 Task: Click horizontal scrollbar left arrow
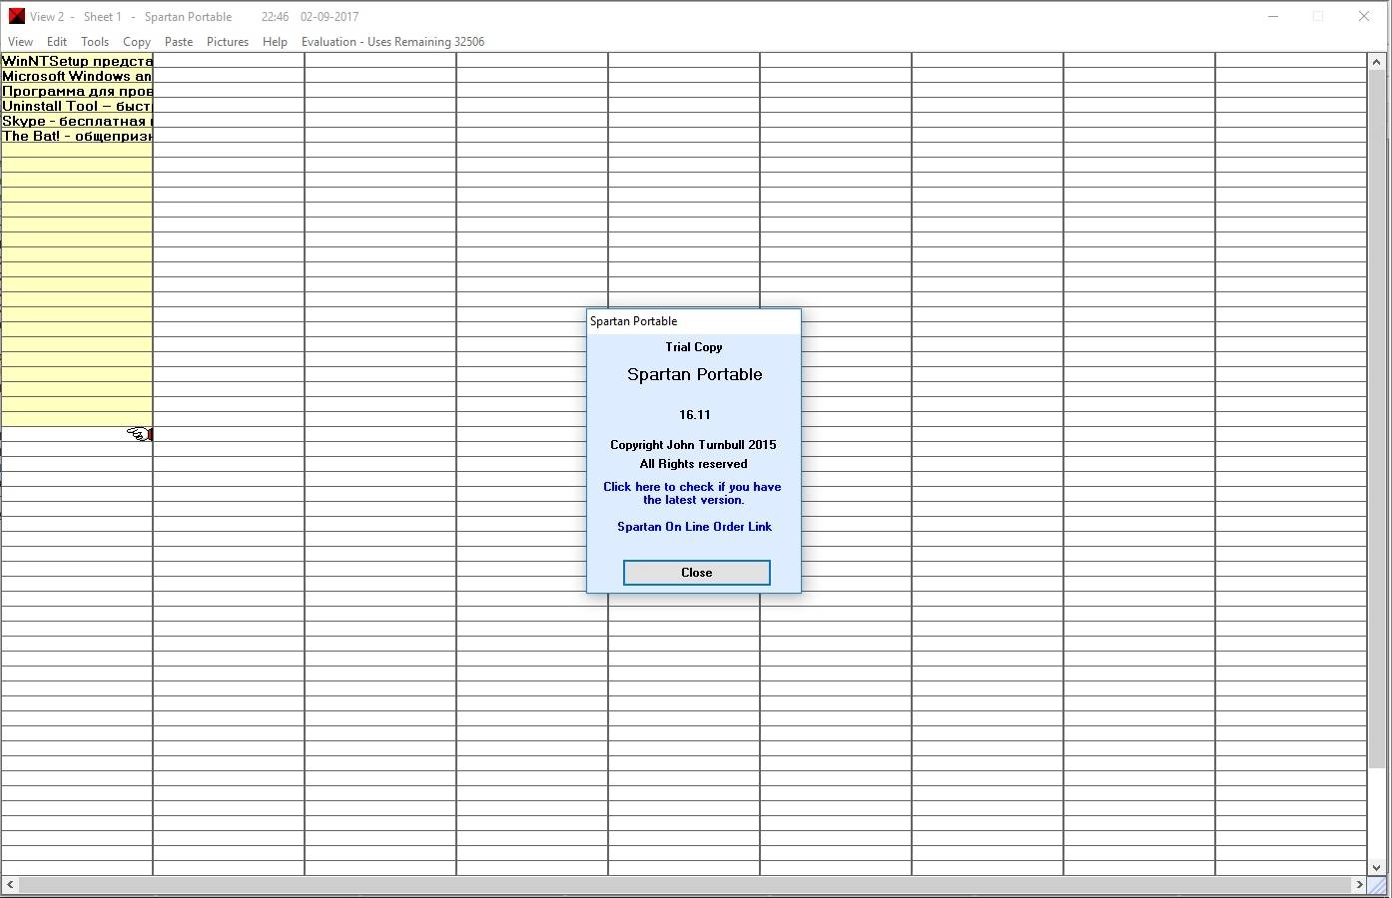10,884
